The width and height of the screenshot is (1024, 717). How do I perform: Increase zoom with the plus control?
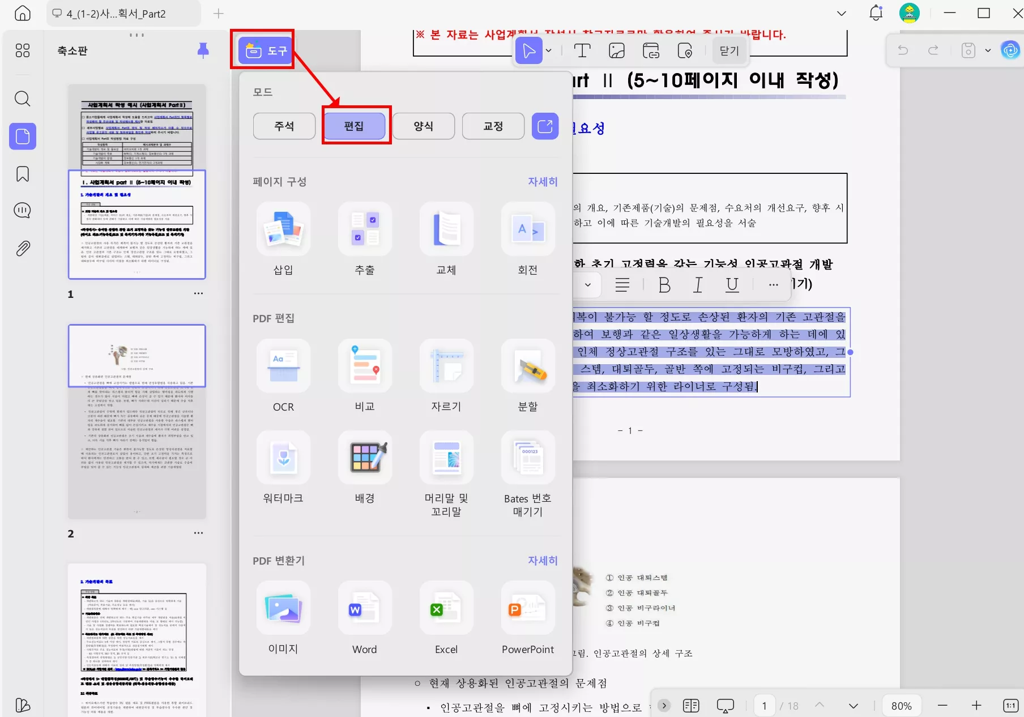click(x=976, y=705)
